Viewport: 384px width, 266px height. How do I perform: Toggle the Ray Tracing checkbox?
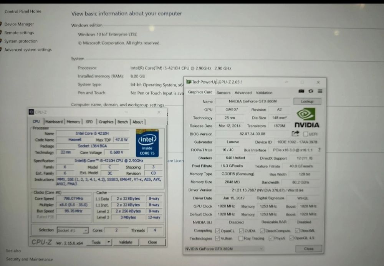[x=241, y=238]
